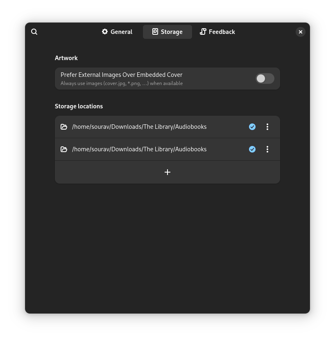Click the second Audiobooks path entry
Viewport: 335px width, 341px height.
pyautogui.click(x=139, y=149)
